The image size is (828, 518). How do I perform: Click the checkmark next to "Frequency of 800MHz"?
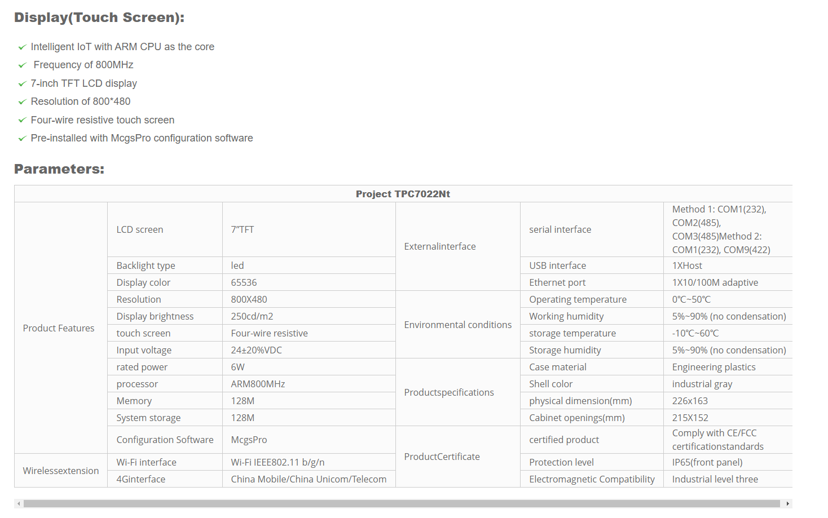22,65
